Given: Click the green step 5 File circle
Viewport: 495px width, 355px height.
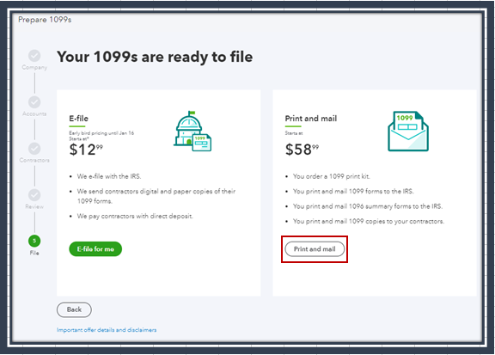Looking at the screenshot, I should (x=34, y=241).
